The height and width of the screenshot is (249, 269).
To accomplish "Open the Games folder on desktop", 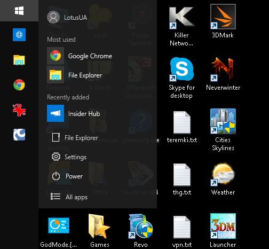I will pos(100,230).
